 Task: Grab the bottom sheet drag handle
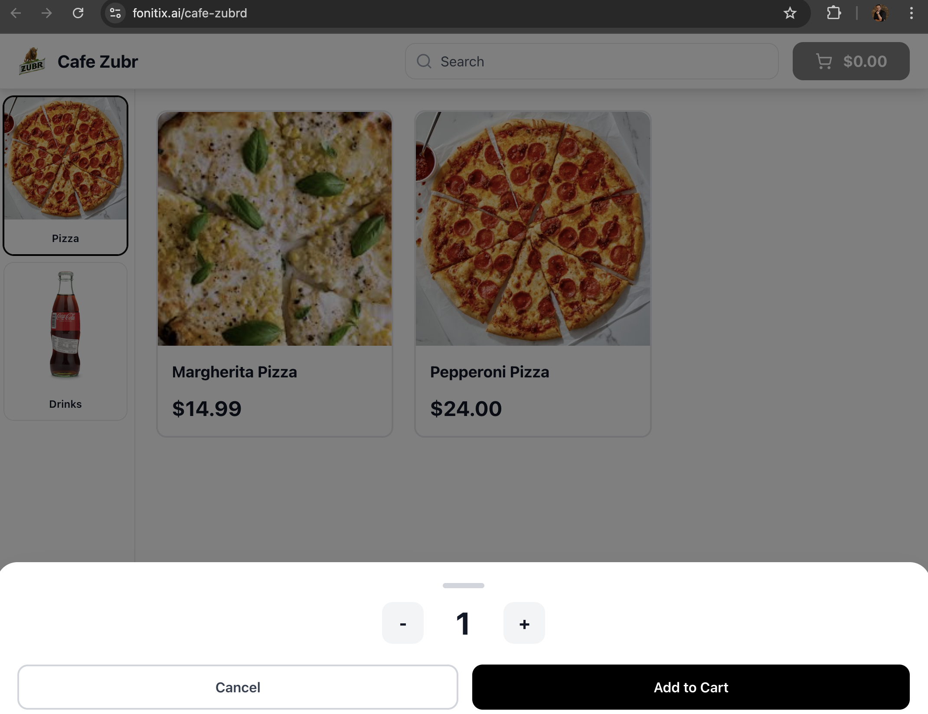[x=463, y=586]
